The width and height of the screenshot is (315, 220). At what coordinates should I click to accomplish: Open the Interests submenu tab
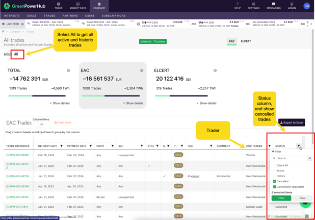point(12,16)
